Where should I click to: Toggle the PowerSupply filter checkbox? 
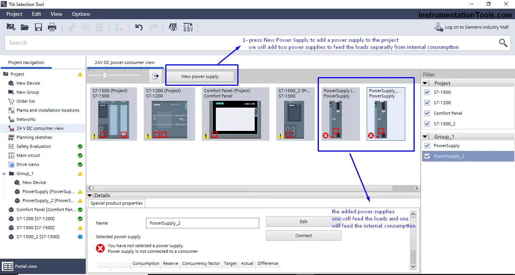[427, 146]
